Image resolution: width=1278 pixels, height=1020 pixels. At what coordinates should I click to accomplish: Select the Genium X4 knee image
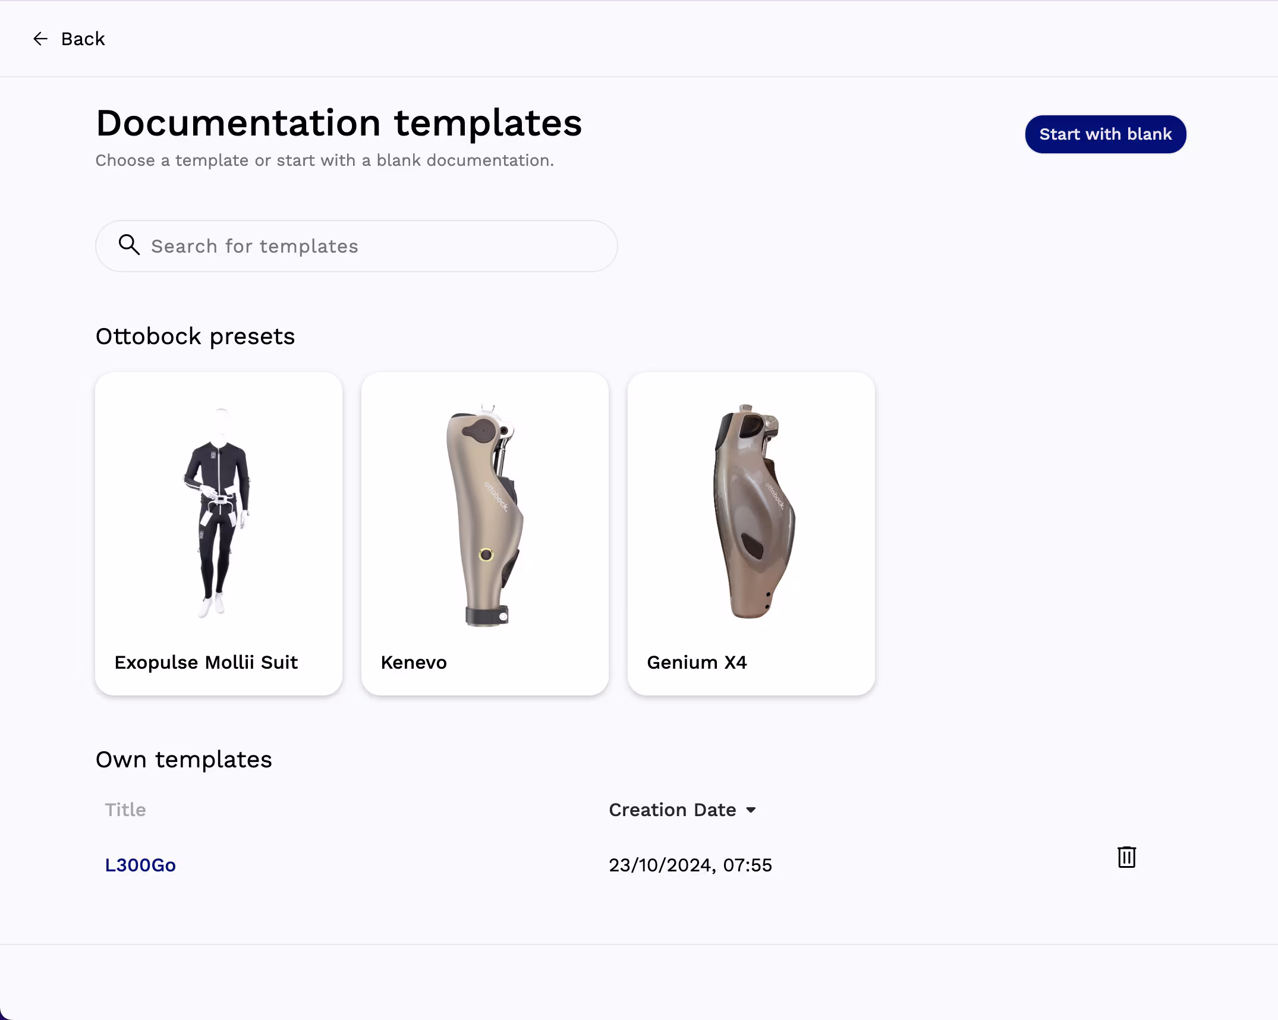pos(753,512)
